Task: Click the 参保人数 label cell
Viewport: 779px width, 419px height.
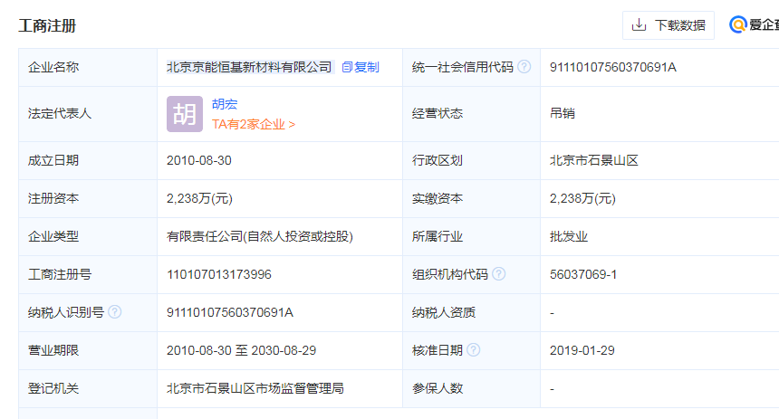Action: click(x=471, y=389)
